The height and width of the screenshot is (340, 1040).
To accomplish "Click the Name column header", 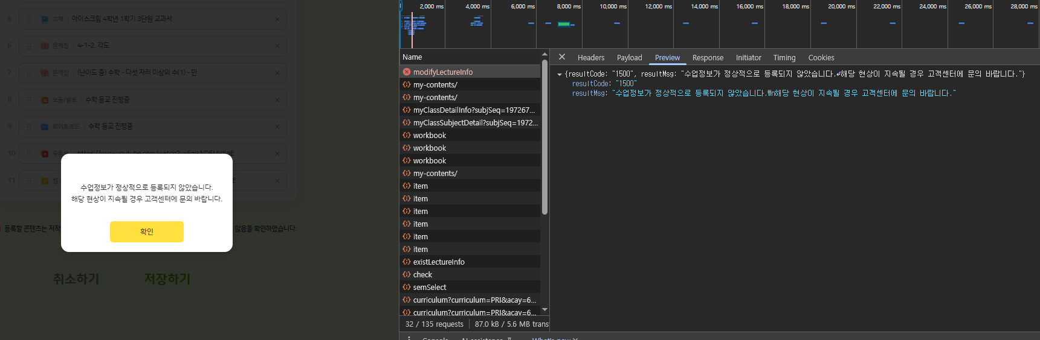I will coord(412,57).
